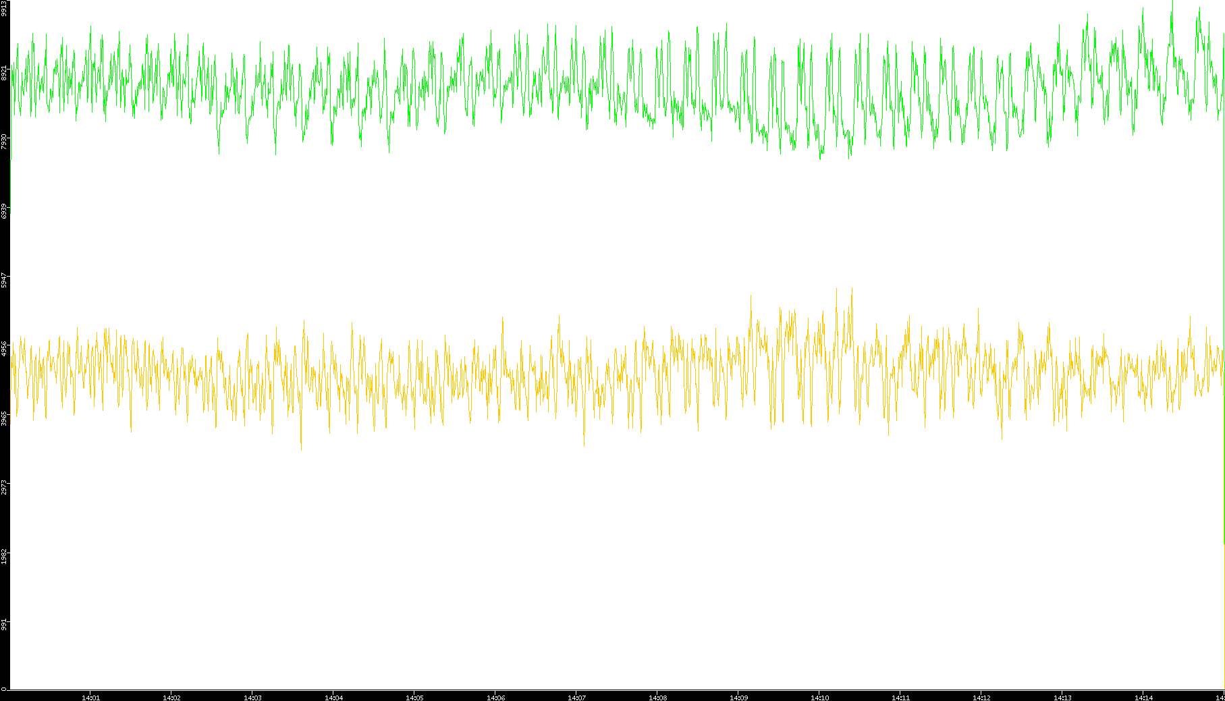This screenshot has width=1225, height=701.
Task: Click the 14:12 time axis label
Action: 981,698
